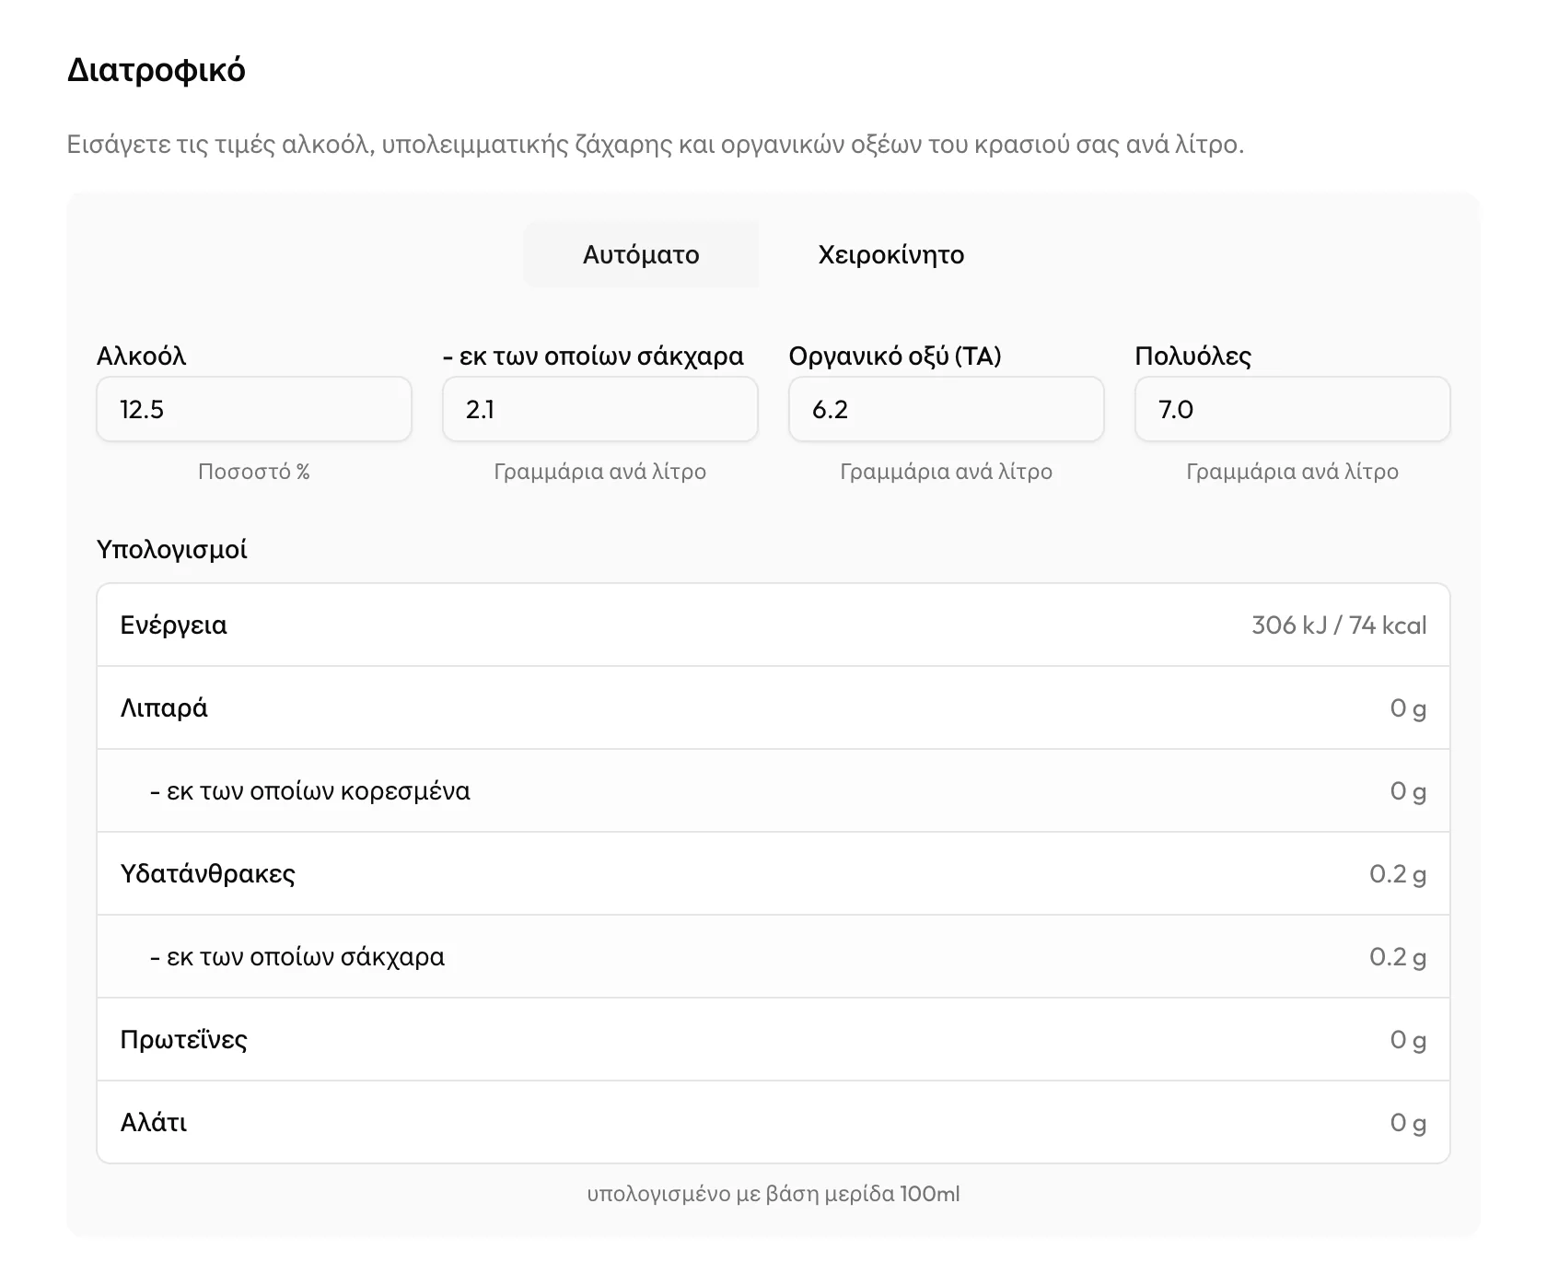Click the Οργανικό οξύ (TA) label
This screenshot has width=1547, height=1262.
point(895,356)
